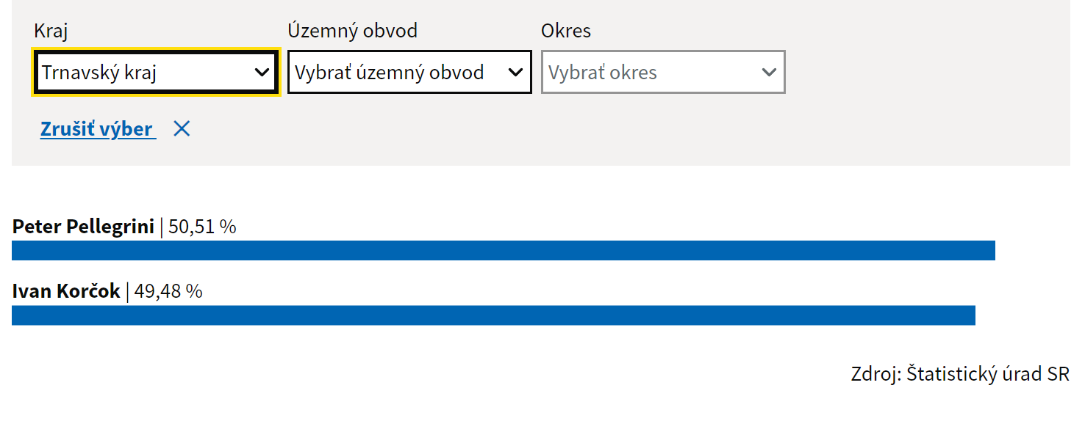Click the Kraj field label
The height and width of the screenshot is (421, 1085).
(x=51, y=31)
